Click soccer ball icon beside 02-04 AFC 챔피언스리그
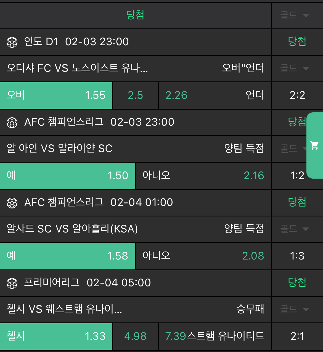Viewport: 323px width, 352px height. 12,203
